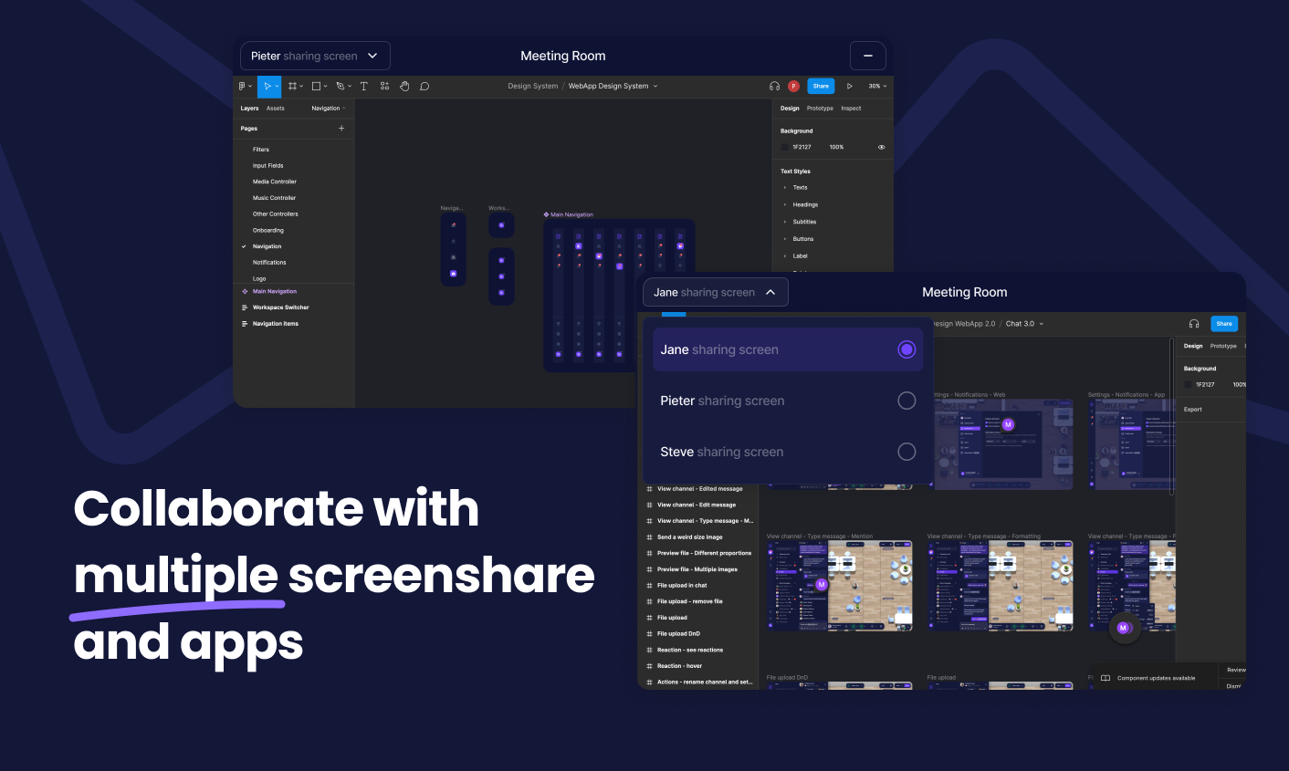The width and height of the screenshot is (1289, 771).
Task: Select the Media Controller page
Action: [x=275, y=182]
